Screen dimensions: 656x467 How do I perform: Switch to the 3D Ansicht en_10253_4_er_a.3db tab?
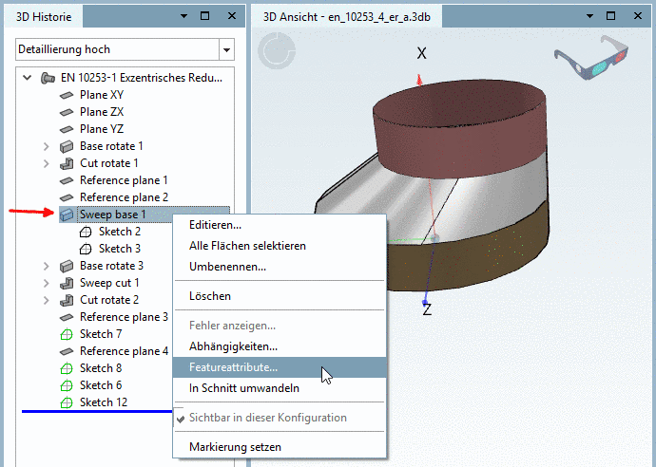click(x=347, y=17)
